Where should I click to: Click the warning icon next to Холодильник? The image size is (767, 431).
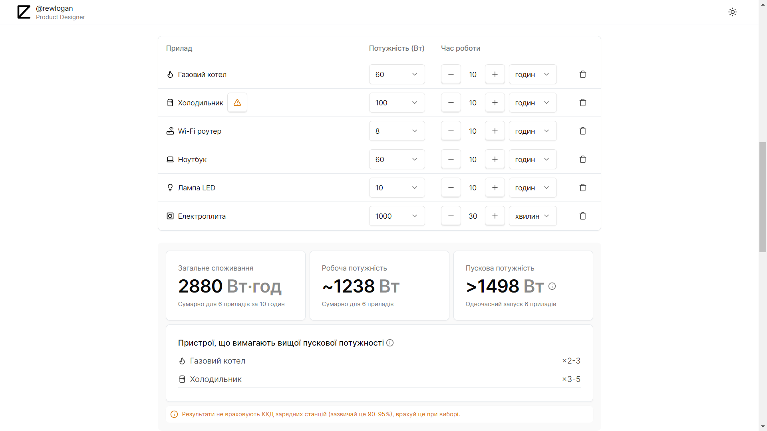click(x=237, y=103)
